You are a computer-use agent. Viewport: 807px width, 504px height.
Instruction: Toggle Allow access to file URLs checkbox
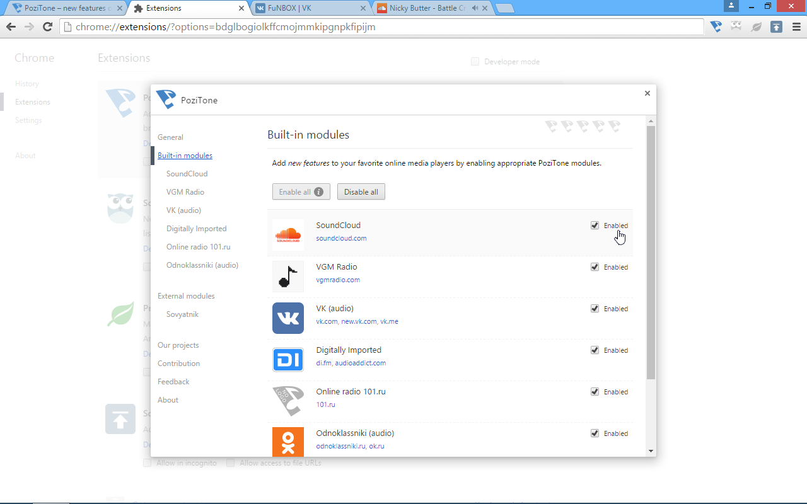pyautogui.click(x=230, y=462)
